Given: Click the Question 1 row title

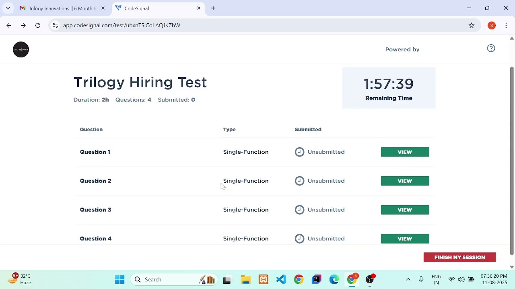Looking at the screenshot, I should [x=95, y=152].
